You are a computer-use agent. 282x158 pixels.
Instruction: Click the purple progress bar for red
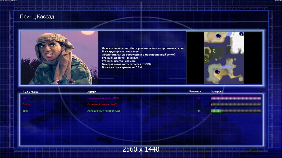point(236,98)
